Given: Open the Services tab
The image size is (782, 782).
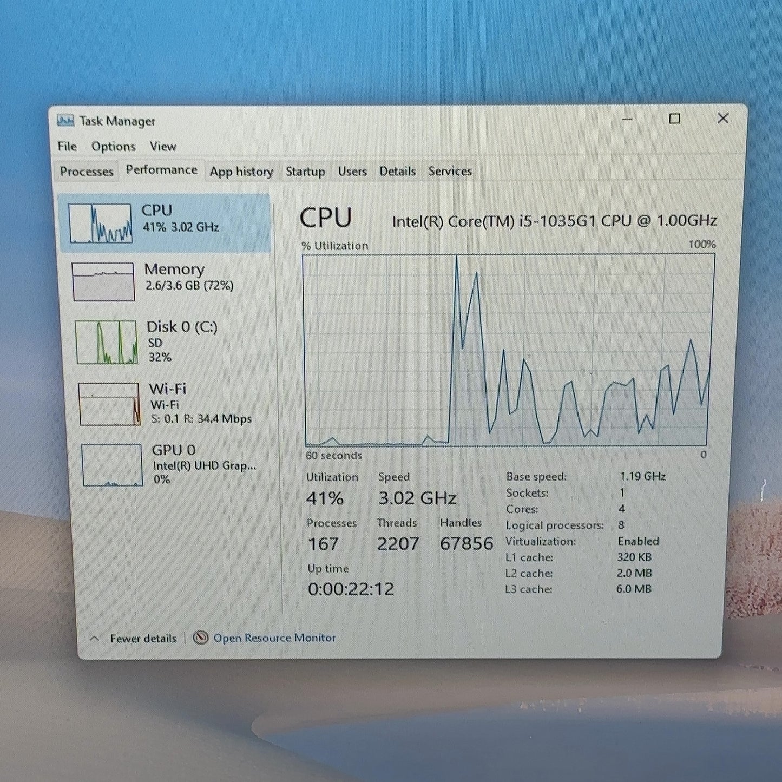Looking at the screenshot, I should tap(450, 171).
